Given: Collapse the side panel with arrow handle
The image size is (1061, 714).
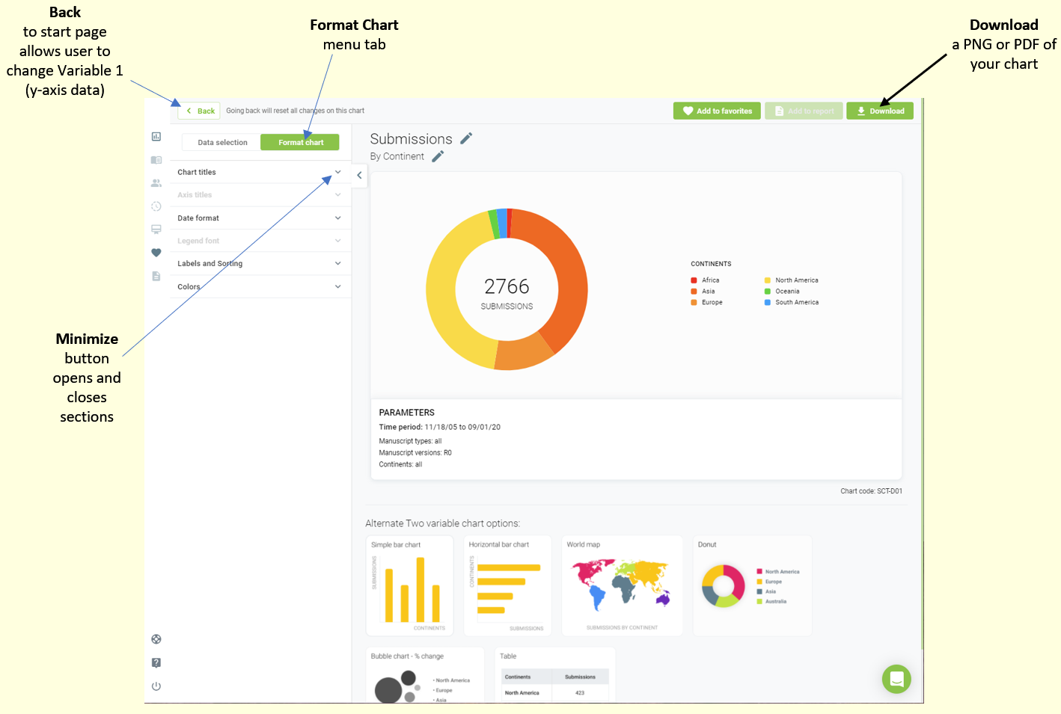Looking at the screenshot, I should (x=359, y=175).
